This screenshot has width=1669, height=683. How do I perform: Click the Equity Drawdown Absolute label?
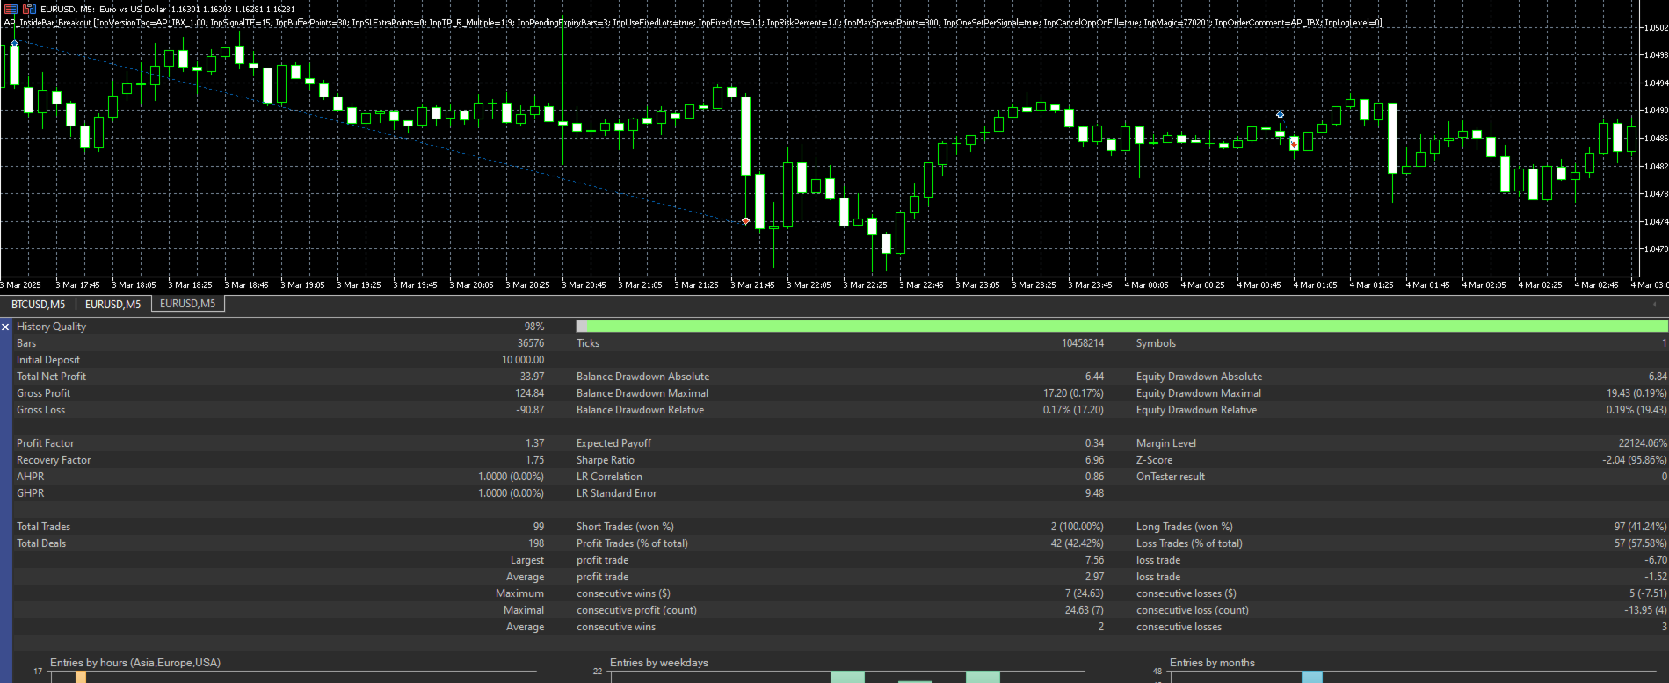pyautogui.click(x=1199, y=377)
